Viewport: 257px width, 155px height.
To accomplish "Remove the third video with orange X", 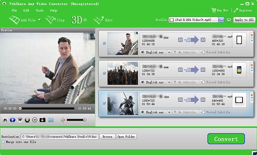I will [252, 95].
